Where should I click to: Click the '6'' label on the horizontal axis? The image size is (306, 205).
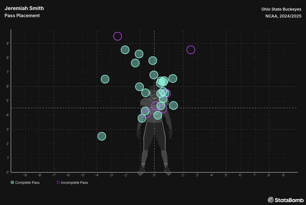pyautogui.click(x=241, y=175)
